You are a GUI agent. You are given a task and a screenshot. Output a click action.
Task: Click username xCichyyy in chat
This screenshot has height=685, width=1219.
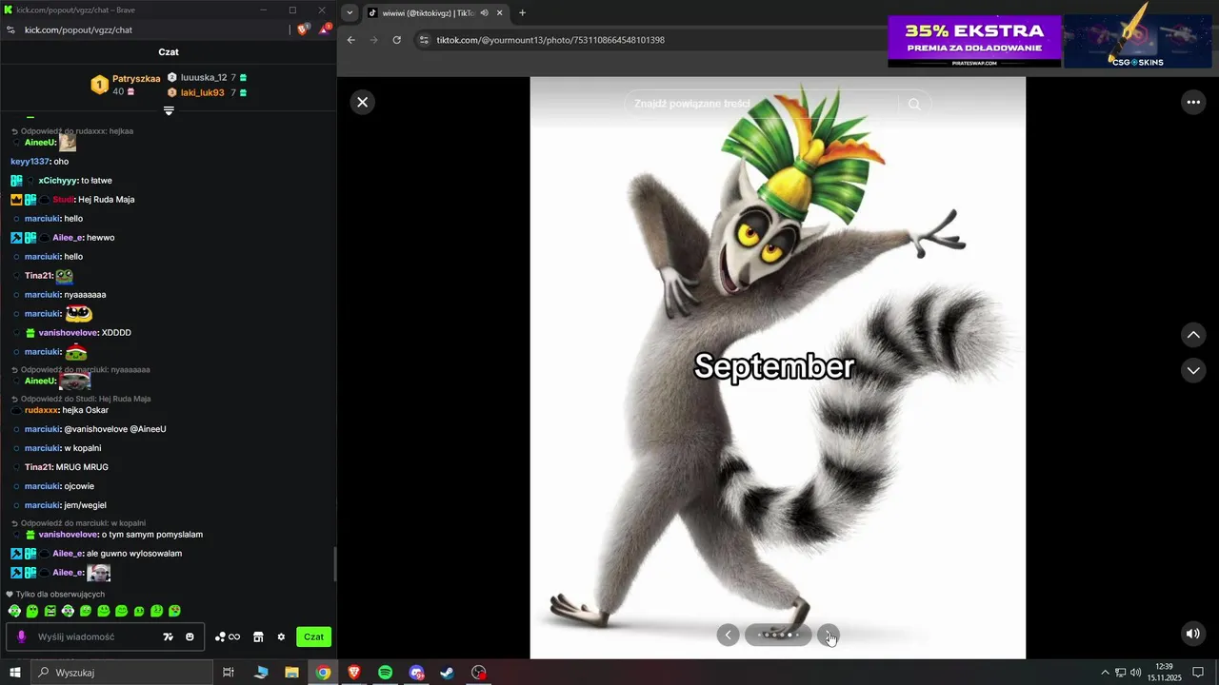tap(58, 181)
